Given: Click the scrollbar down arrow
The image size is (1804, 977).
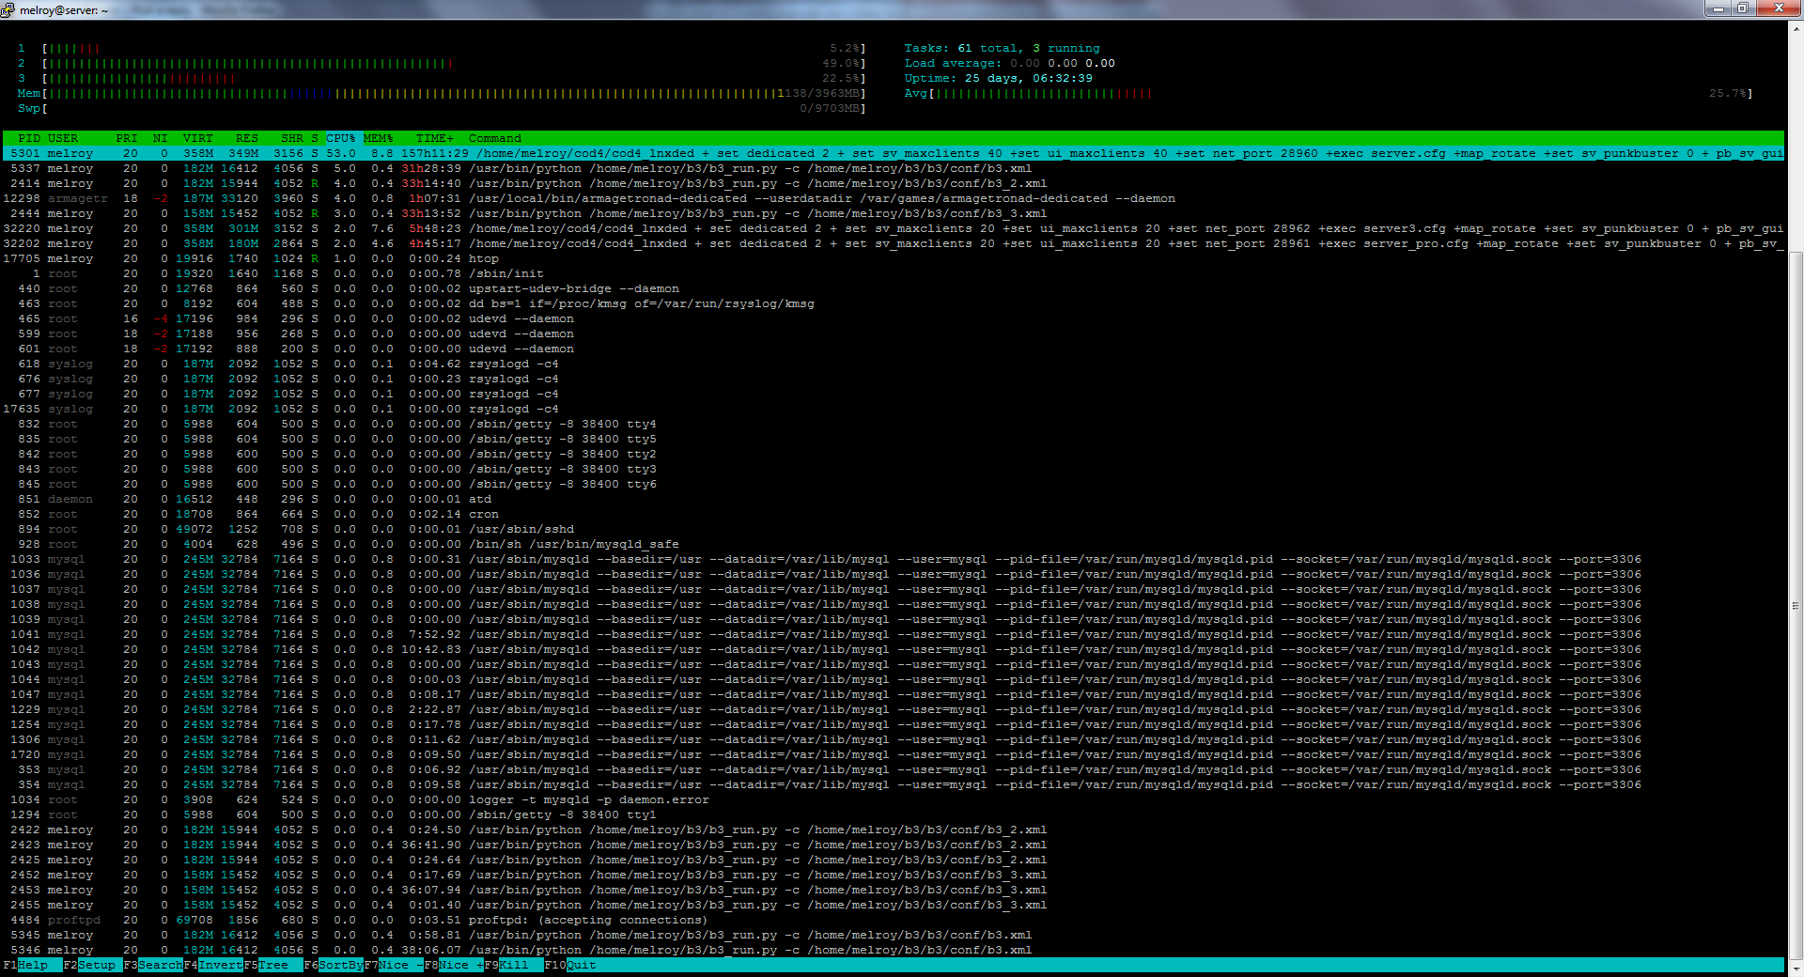Looking at the screenshot, I should (1796, 969).
